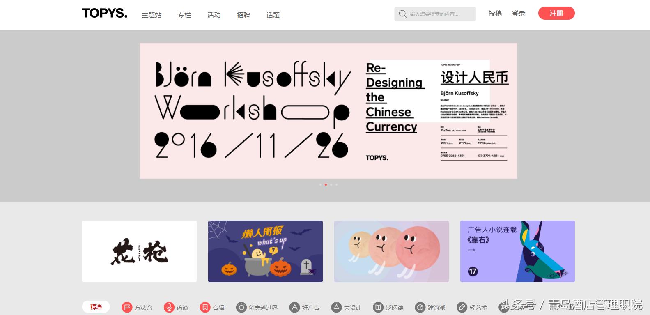Choose the 创意越过界 icon
The width and height of the screenshot is (650, 315).
coord(241,307)
